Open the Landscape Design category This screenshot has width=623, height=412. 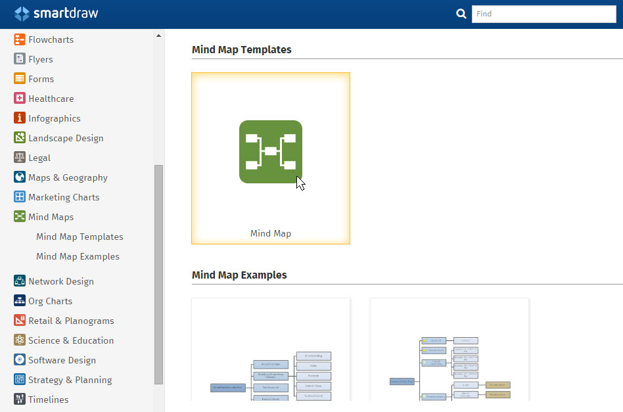coord(66,138)
